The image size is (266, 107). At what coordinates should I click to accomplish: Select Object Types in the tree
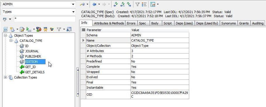24,35
